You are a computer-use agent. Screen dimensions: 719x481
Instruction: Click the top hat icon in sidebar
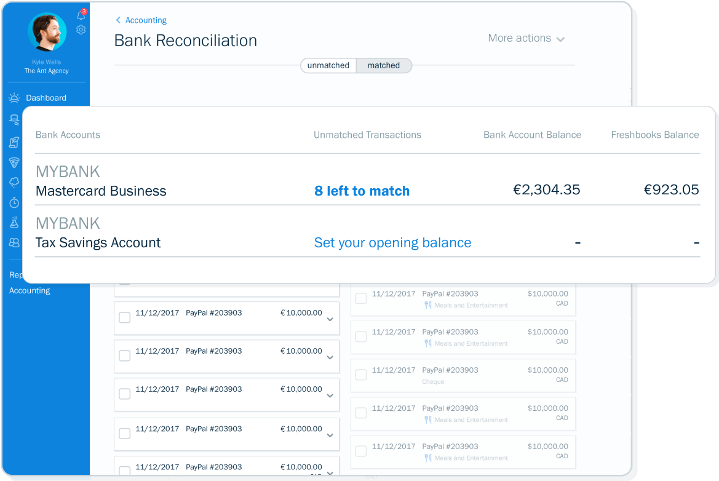point(14,120)
